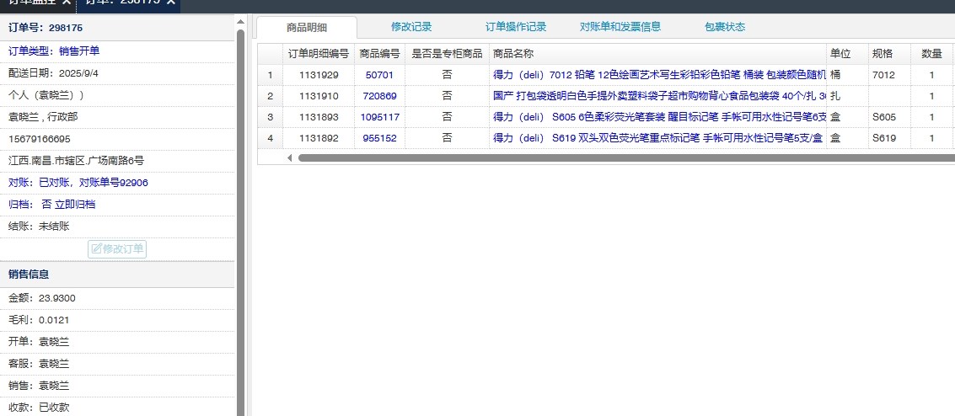The image size is (955, 416).
Task: Click the left panel vertical scrollbar
Action: [240, 211]
